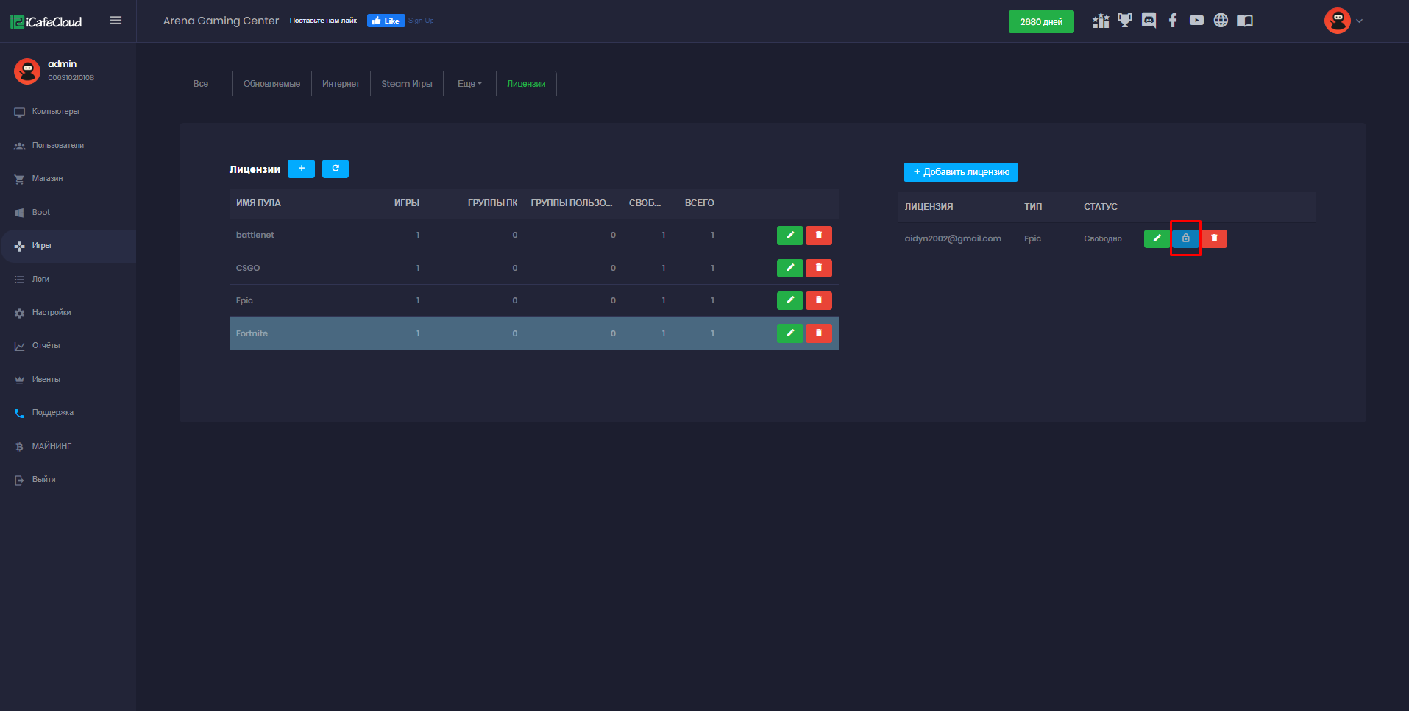Click the Свободно status text
The width and height of the screenshot is (1409, 711).
coord(1102,238)
